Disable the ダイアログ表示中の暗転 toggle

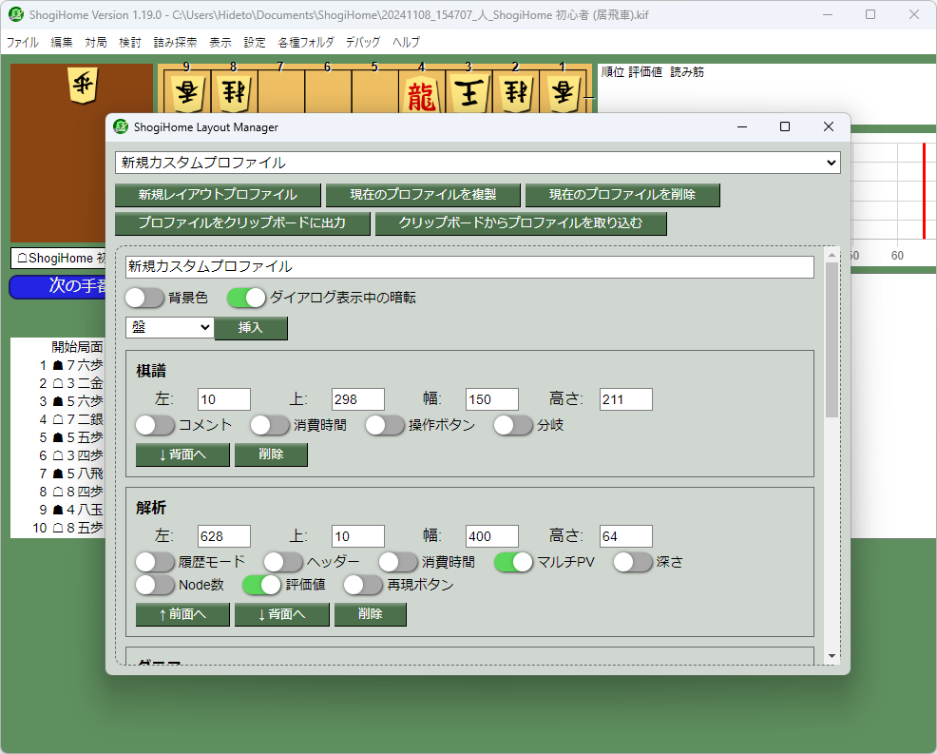246,298
